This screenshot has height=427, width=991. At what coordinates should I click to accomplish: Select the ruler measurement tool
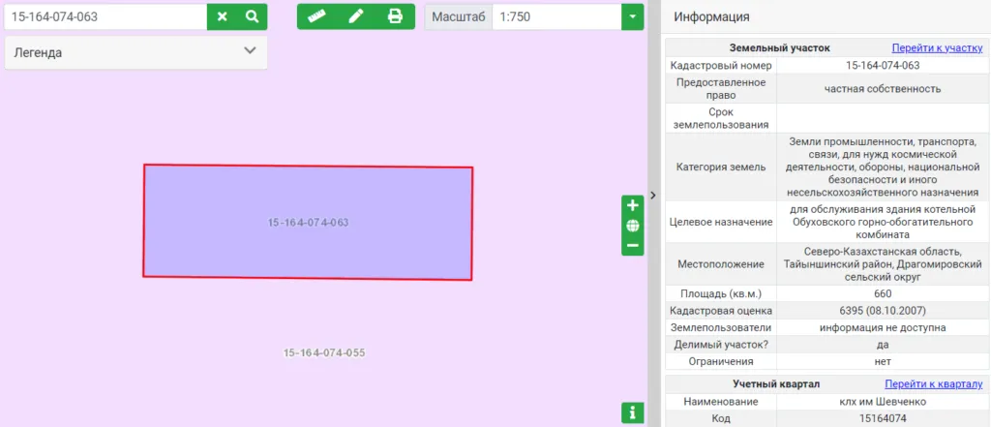pos(316,16)
